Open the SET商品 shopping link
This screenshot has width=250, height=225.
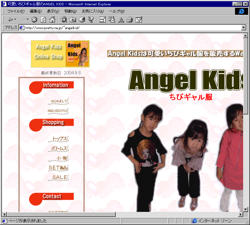pyautogui.click(x=58, y=167)
